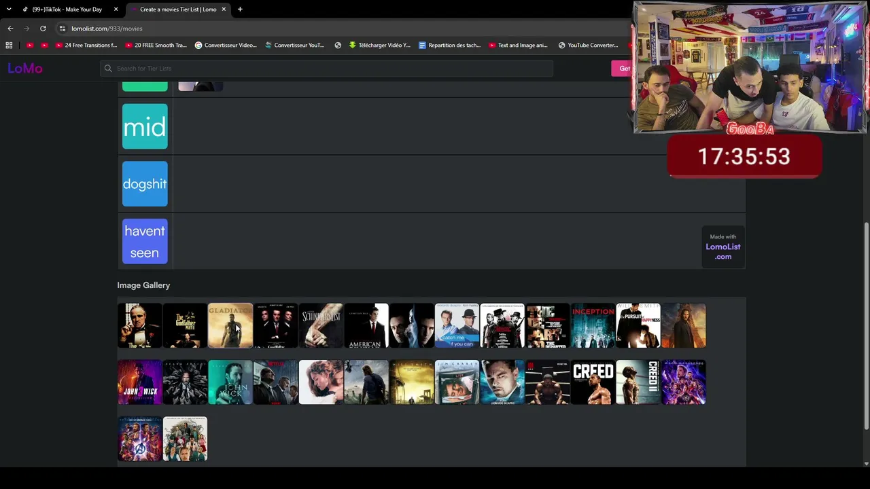Click the search magnifier icon
Image resolution: width=870 pixels, height=489 pixels.
108,69
